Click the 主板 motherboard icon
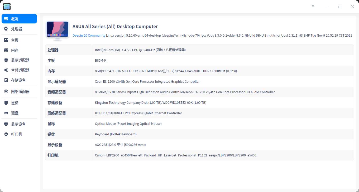 [6, 40]
